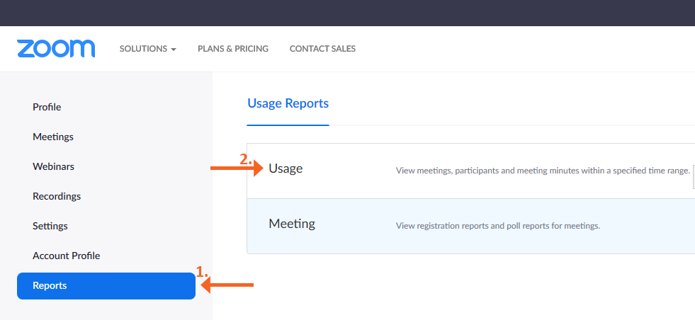
Task: Click the orange step number 2 label
Action: point(245,159)
